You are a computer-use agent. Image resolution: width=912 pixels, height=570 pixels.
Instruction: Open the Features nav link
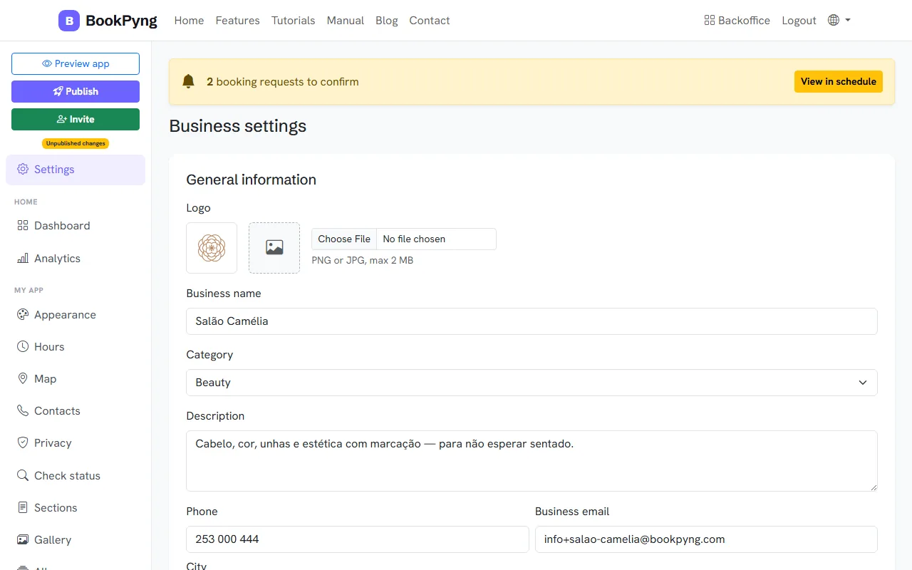click(x=237, y=21)
